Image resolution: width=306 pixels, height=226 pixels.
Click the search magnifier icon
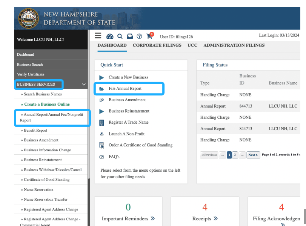coord(120,36)
